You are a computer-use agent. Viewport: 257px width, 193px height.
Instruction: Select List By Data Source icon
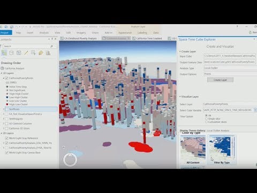11,53
